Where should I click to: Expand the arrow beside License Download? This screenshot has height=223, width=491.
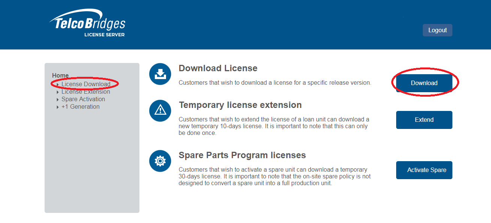click(58, 85)
